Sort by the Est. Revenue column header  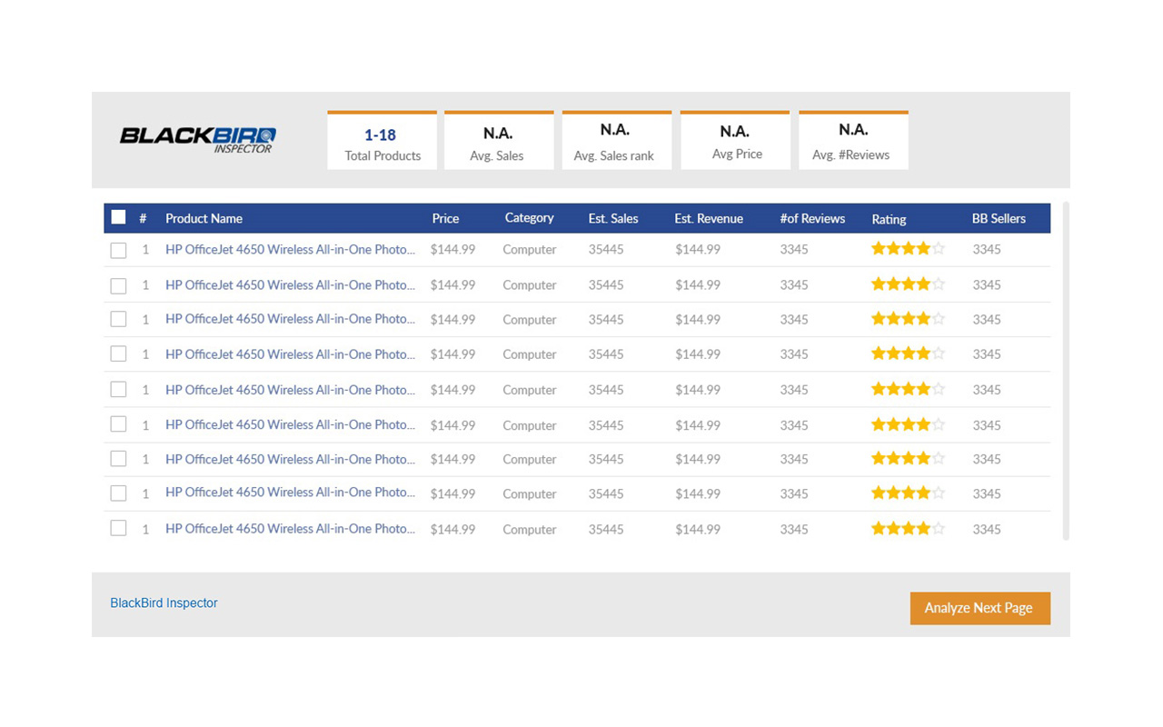[x=709, y=218]
